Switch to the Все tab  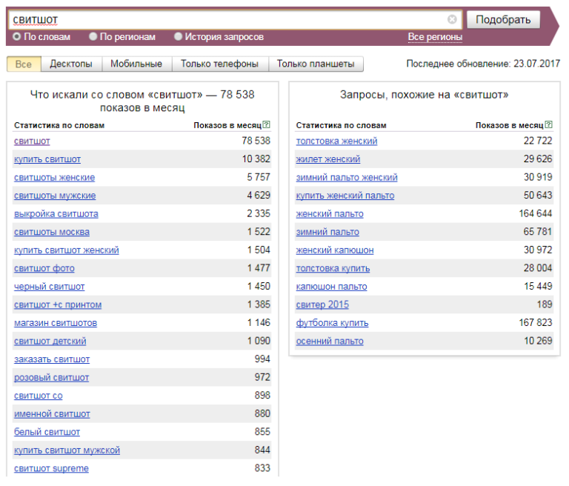(x=24, y=64)
